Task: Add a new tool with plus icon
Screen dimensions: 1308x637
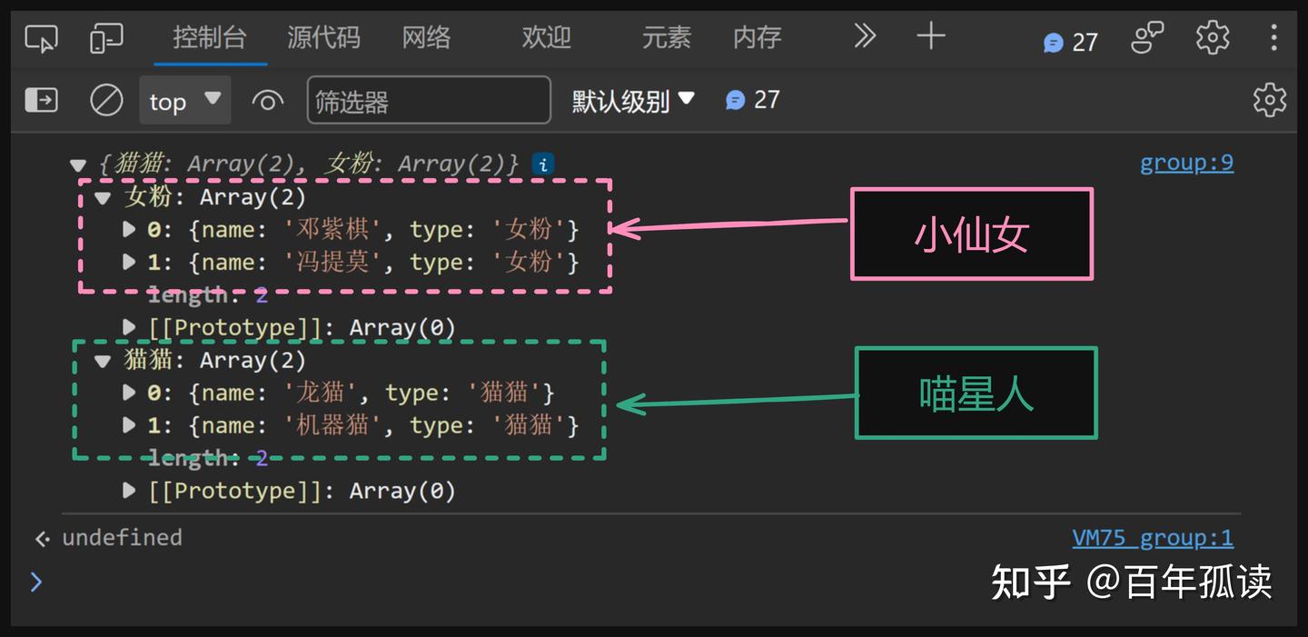Action: 931,36
